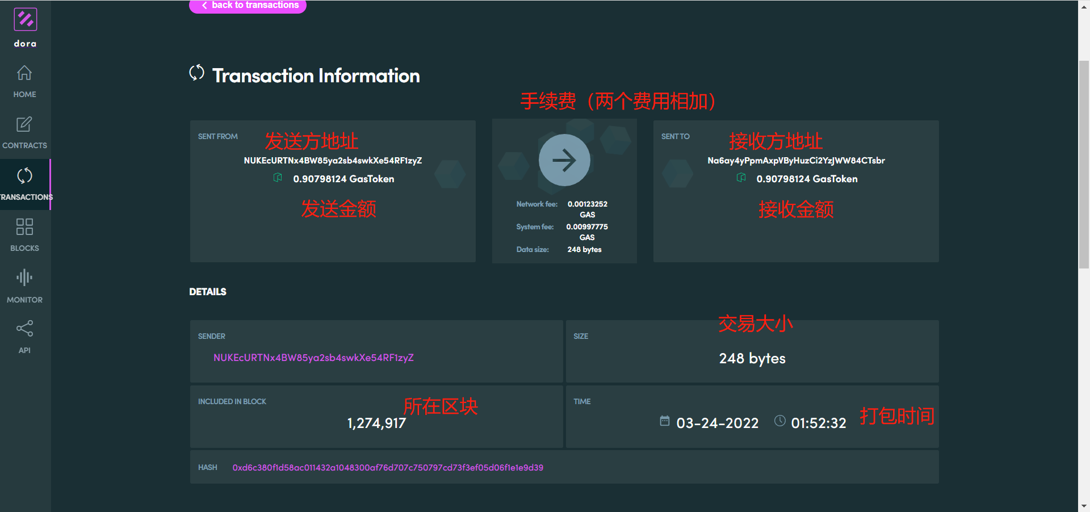Open the sender address link in Details
The width and height of the screenshot is (1090, 512).
313,358
